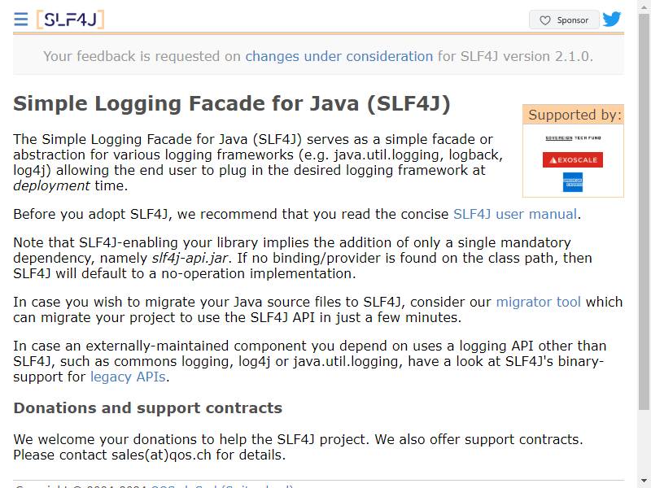Click the Donations and support contracts heading
This screenshot has width=651, height=488.
tap(148, 408)
